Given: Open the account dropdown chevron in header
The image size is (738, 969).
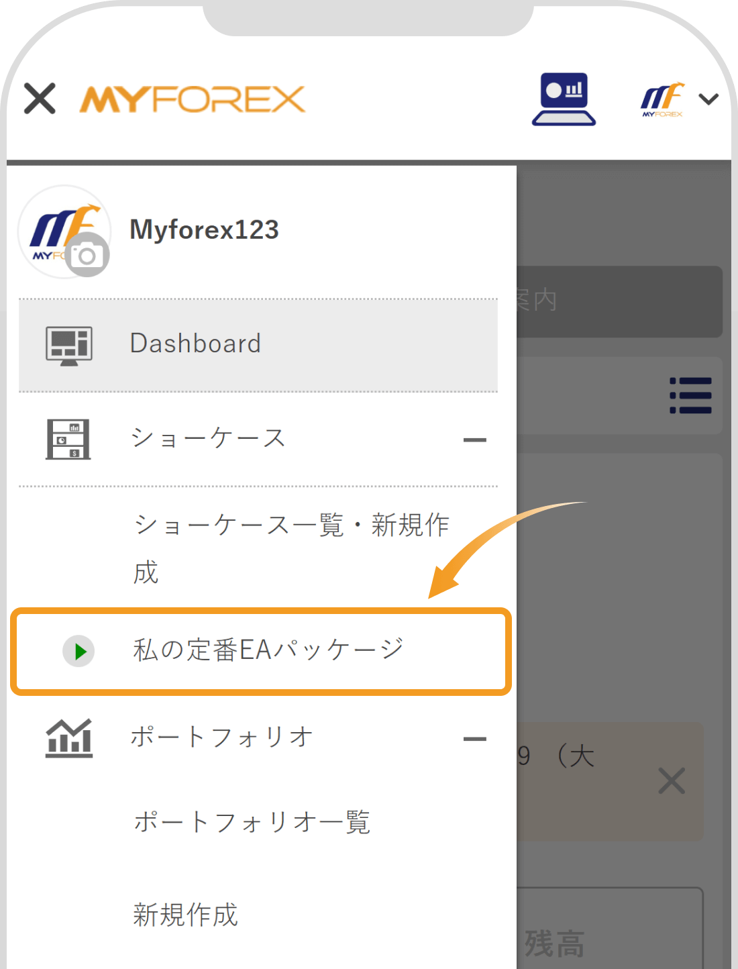Looking at the screenshot, I should point(707,99).
